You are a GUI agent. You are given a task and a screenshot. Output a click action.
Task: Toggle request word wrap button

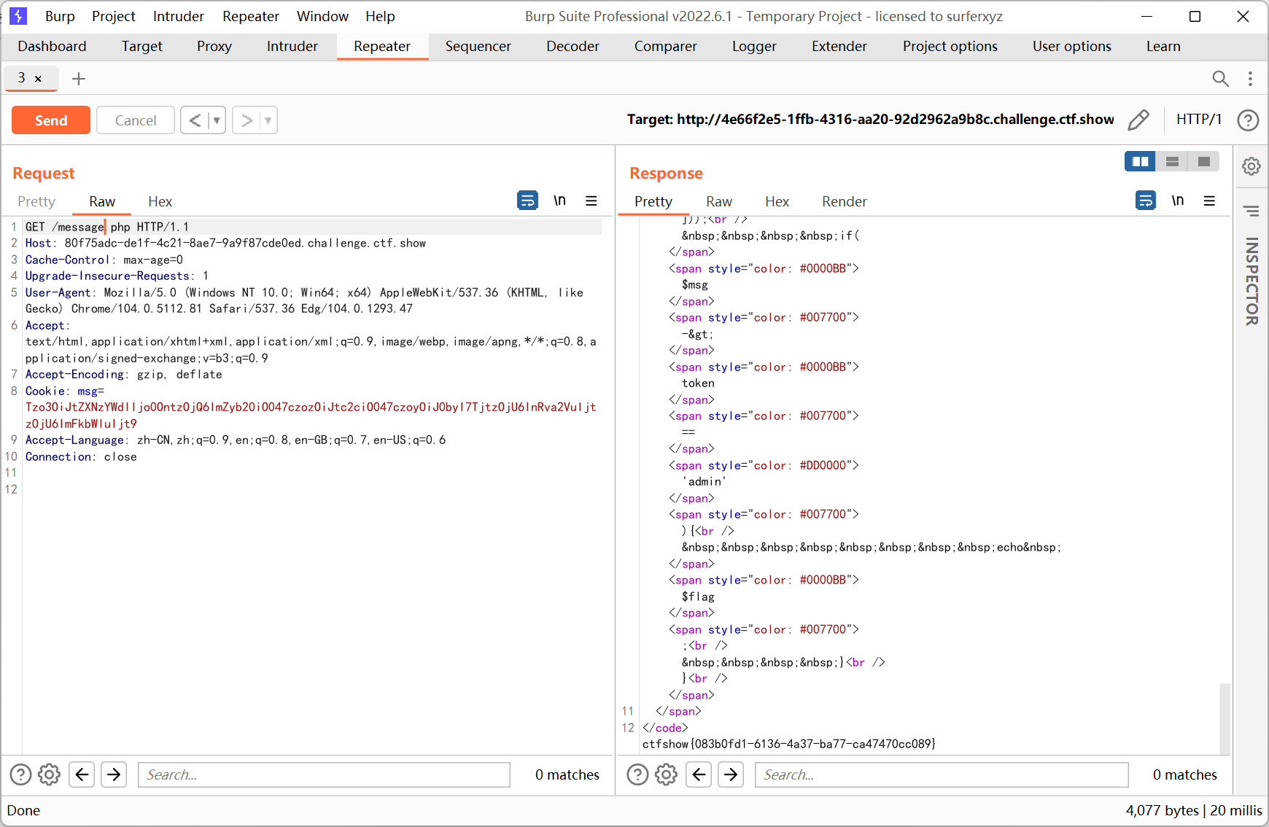click(x=527, y=201)
